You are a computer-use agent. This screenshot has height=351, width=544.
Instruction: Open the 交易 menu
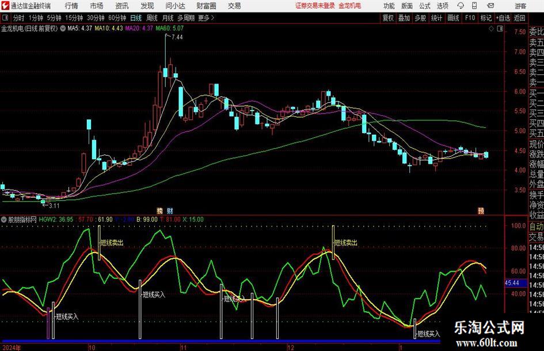click(234, 6)
